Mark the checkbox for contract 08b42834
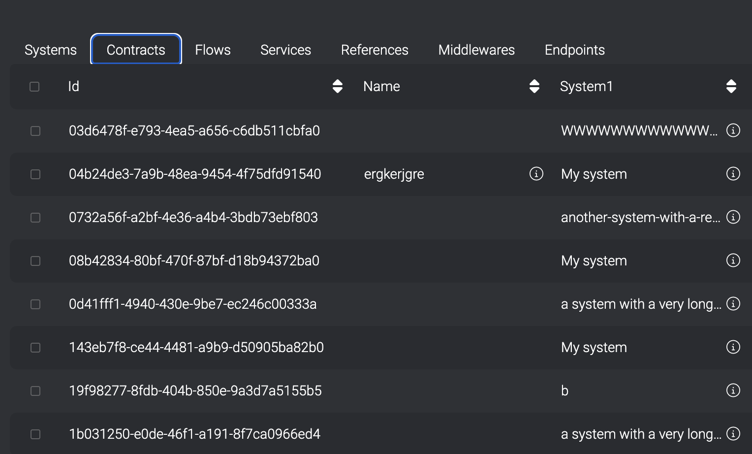 35,261
